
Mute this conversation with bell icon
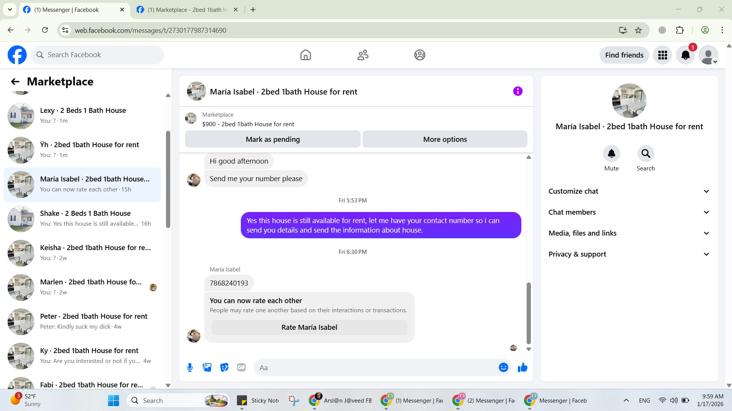611,153
